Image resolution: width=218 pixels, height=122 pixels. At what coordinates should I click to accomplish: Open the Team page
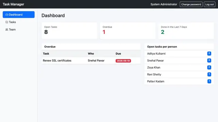(19, 29)
